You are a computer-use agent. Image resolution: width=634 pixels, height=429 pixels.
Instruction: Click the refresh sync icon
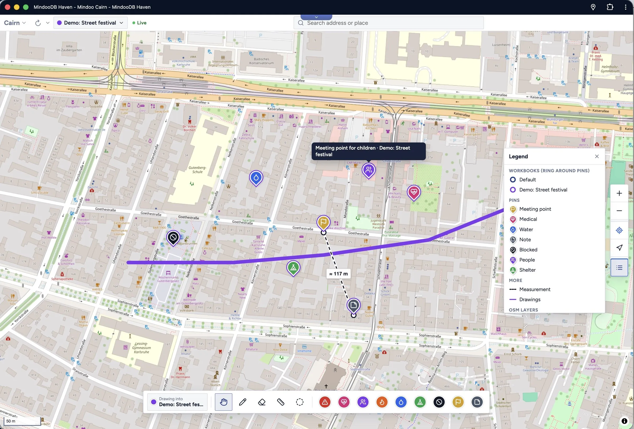pos(38,23)
